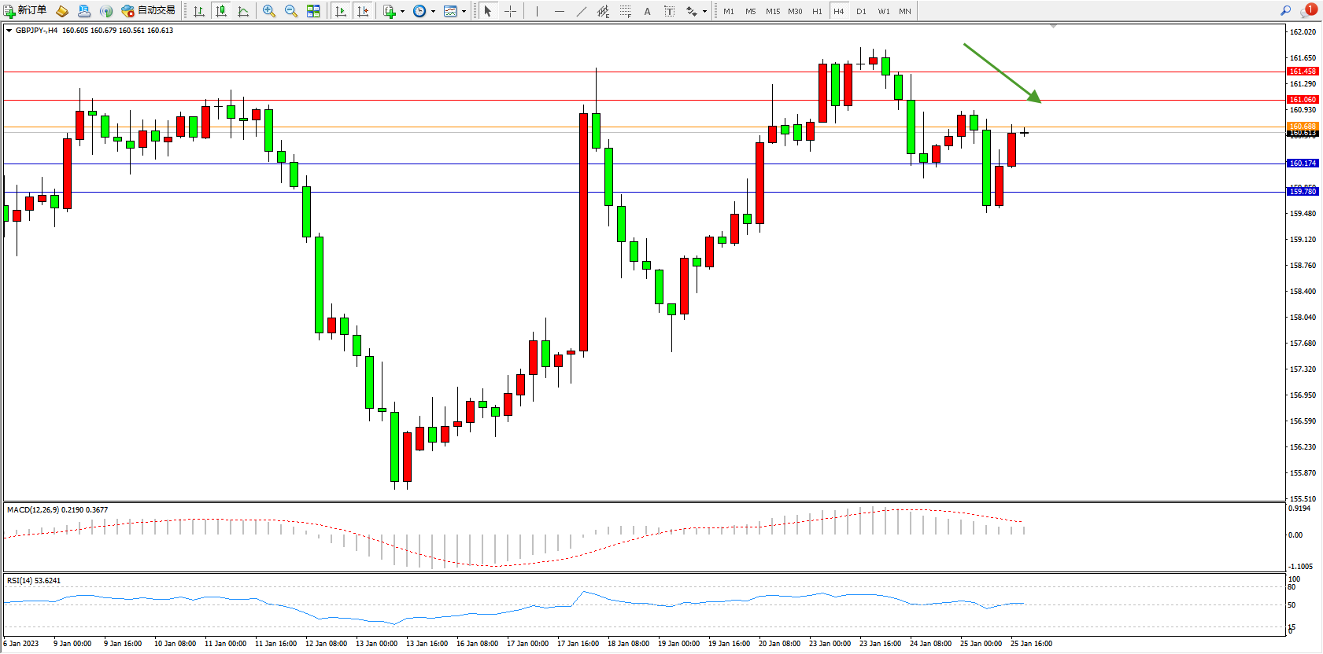Click the 自动交易 auto trading button
Image resolution: width=1323 pixels, height=654 pixels.
point(149,10)
